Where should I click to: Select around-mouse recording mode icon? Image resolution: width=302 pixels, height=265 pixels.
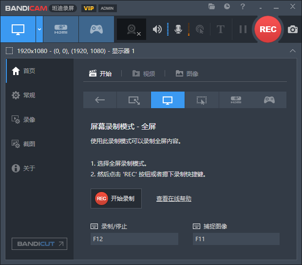pyautogui.click(x=202, y=100)
